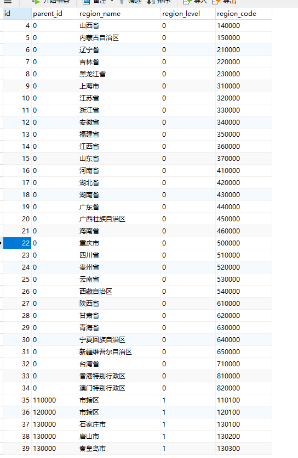Click region code cell 440000

[244, 207]
